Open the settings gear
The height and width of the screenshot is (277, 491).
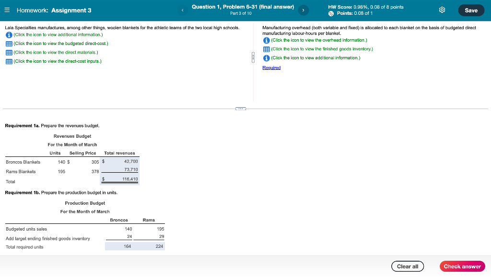pos(442,10)
